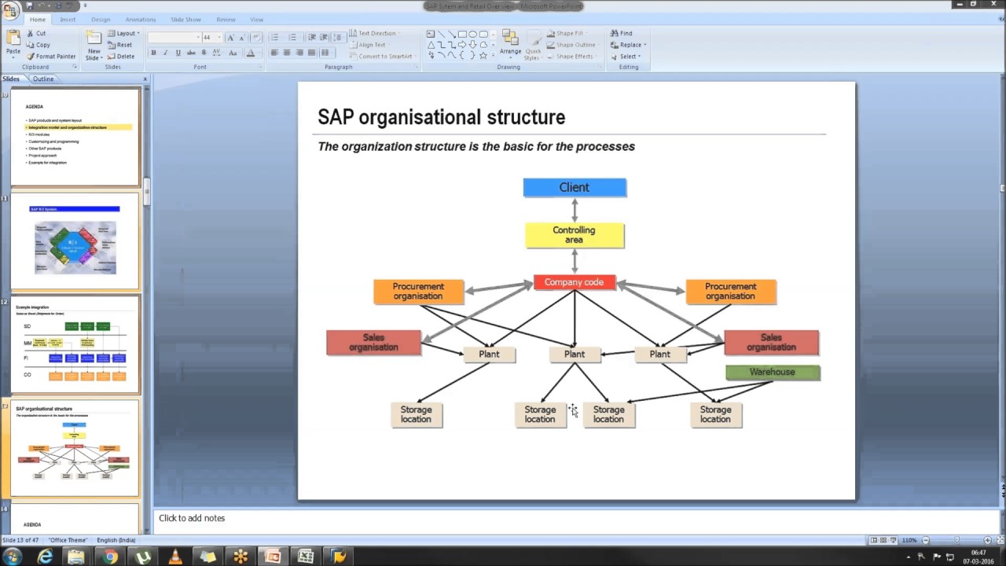Open the Design ribbon tab
This screenshot has height=566, width=1006.
[101, 20]
